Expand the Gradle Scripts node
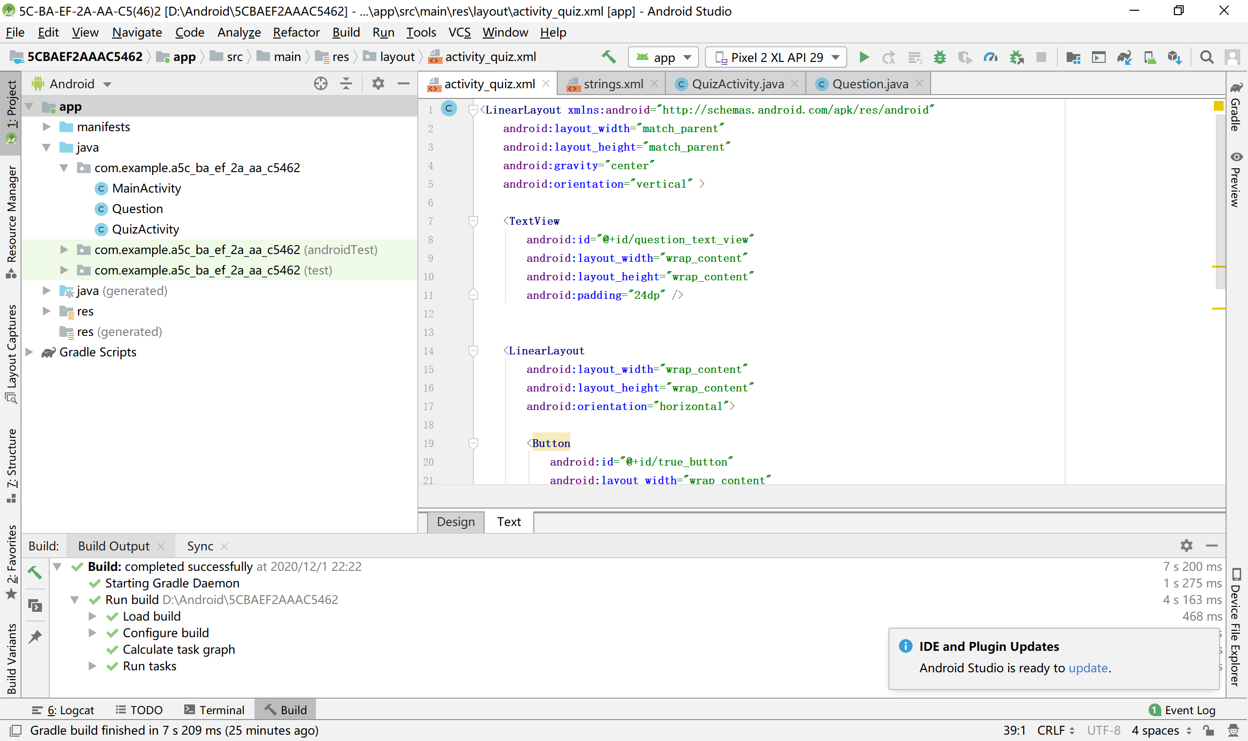 [29, 352]
